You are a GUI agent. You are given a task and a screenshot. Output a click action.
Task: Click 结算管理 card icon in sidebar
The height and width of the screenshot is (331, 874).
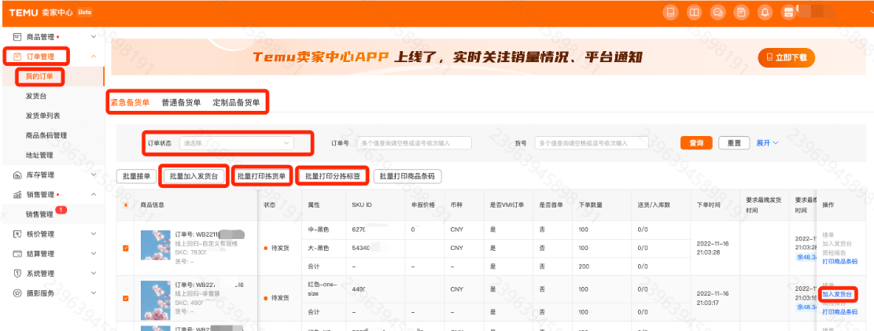click(x=17, y=253)
